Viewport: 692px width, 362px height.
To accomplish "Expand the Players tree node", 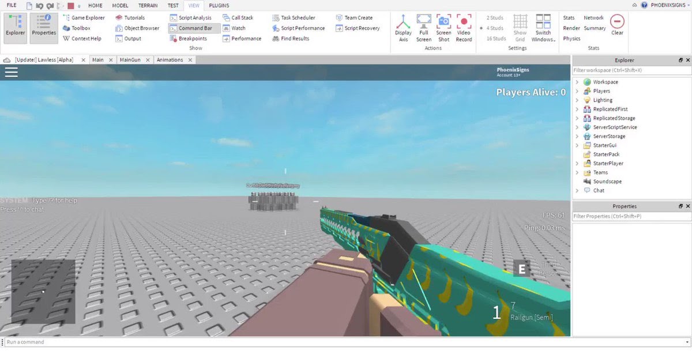I will tap(577, 91).
